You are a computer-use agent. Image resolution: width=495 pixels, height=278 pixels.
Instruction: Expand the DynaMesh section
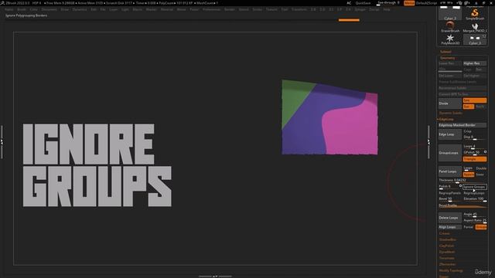coord(447,252)
